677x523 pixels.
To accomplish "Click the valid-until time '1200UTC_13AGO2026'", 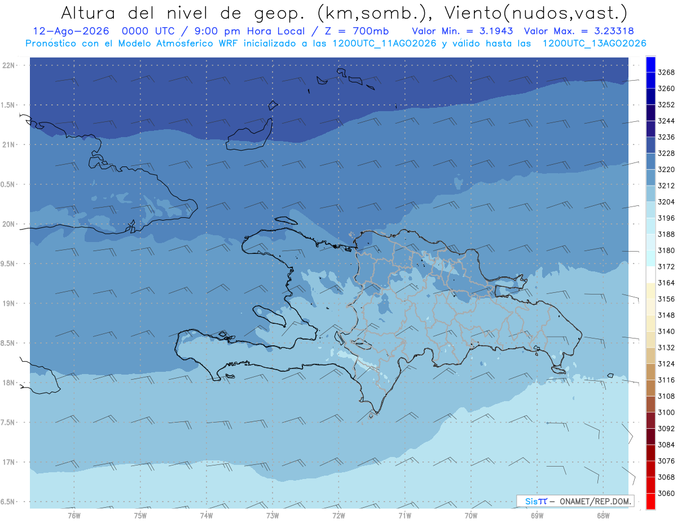I will pyautogui.click(x=594, y=43).
